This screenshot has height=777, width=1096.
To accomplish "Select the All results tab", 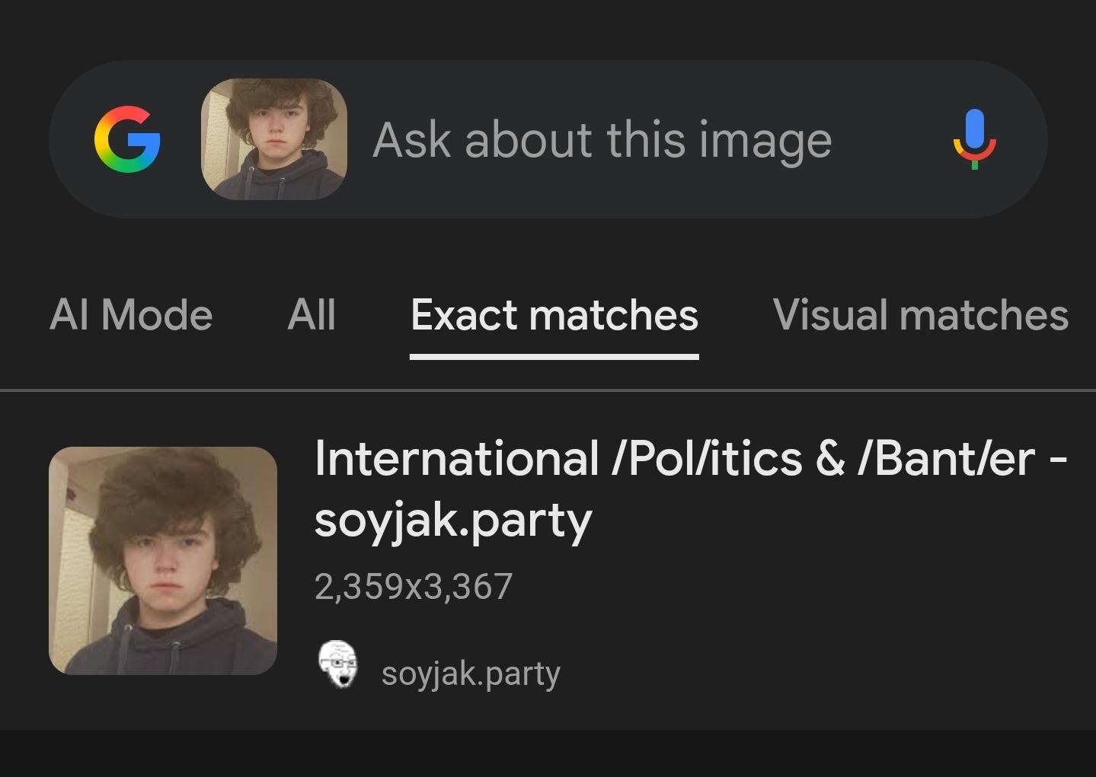I will [312, 314].
